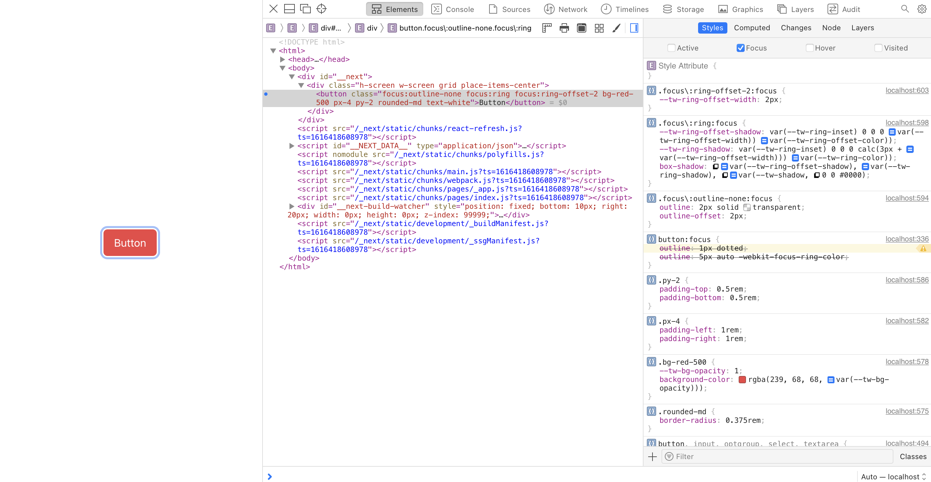This screenshot has width=931, height=482.
Task: Expand the head element node
Action: coord(282,59)
